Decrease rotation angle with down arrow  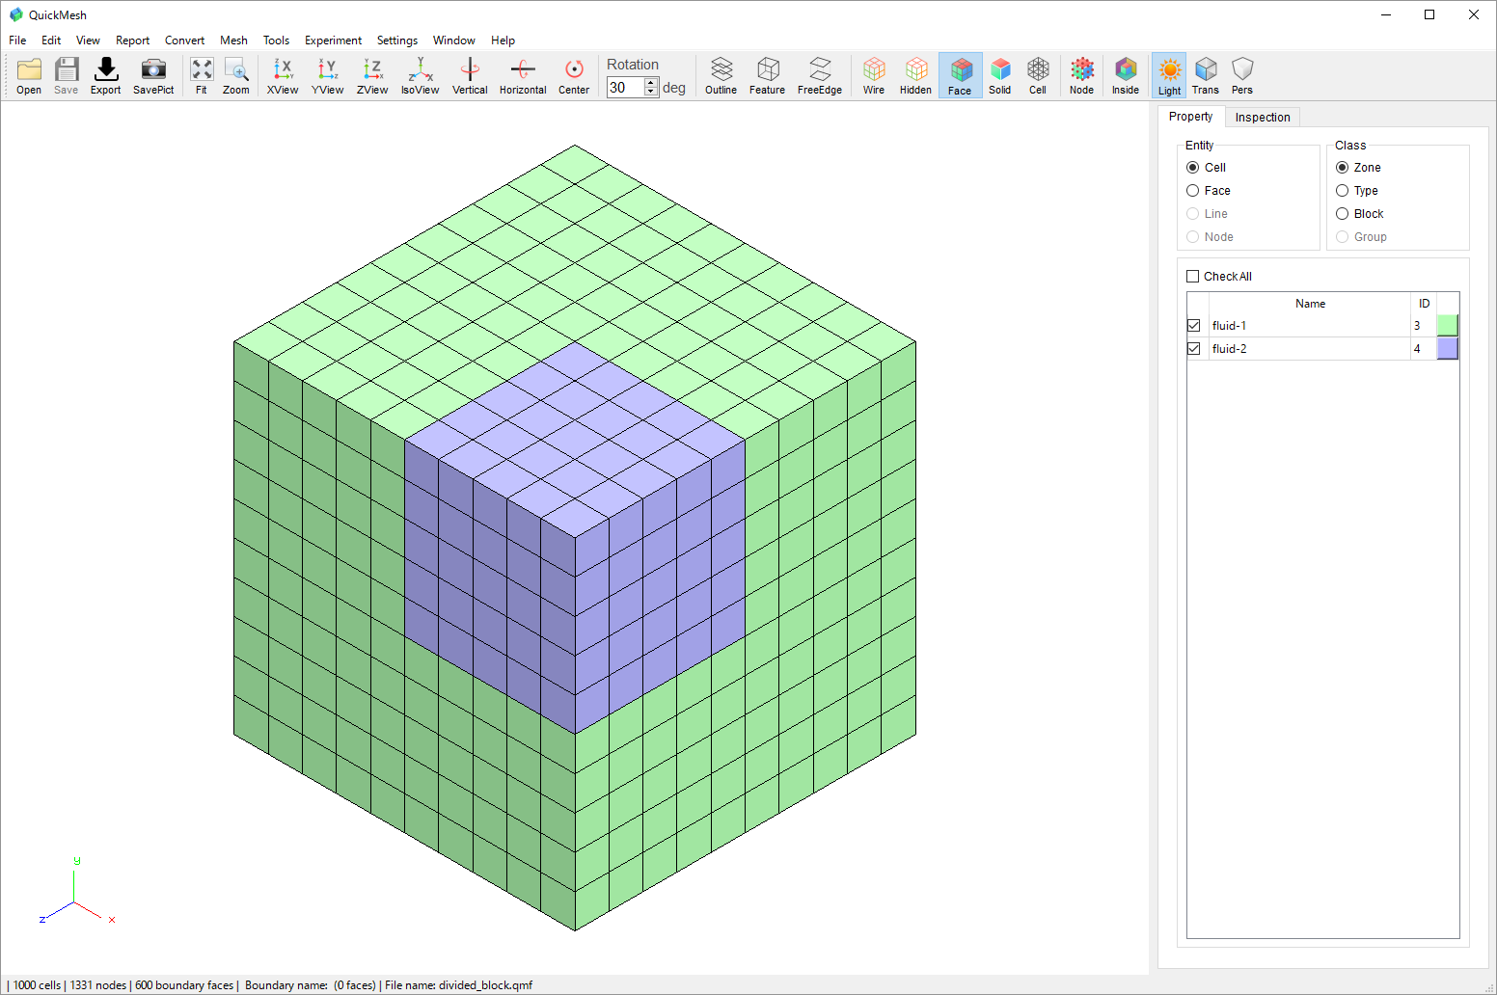click(651, 93)
